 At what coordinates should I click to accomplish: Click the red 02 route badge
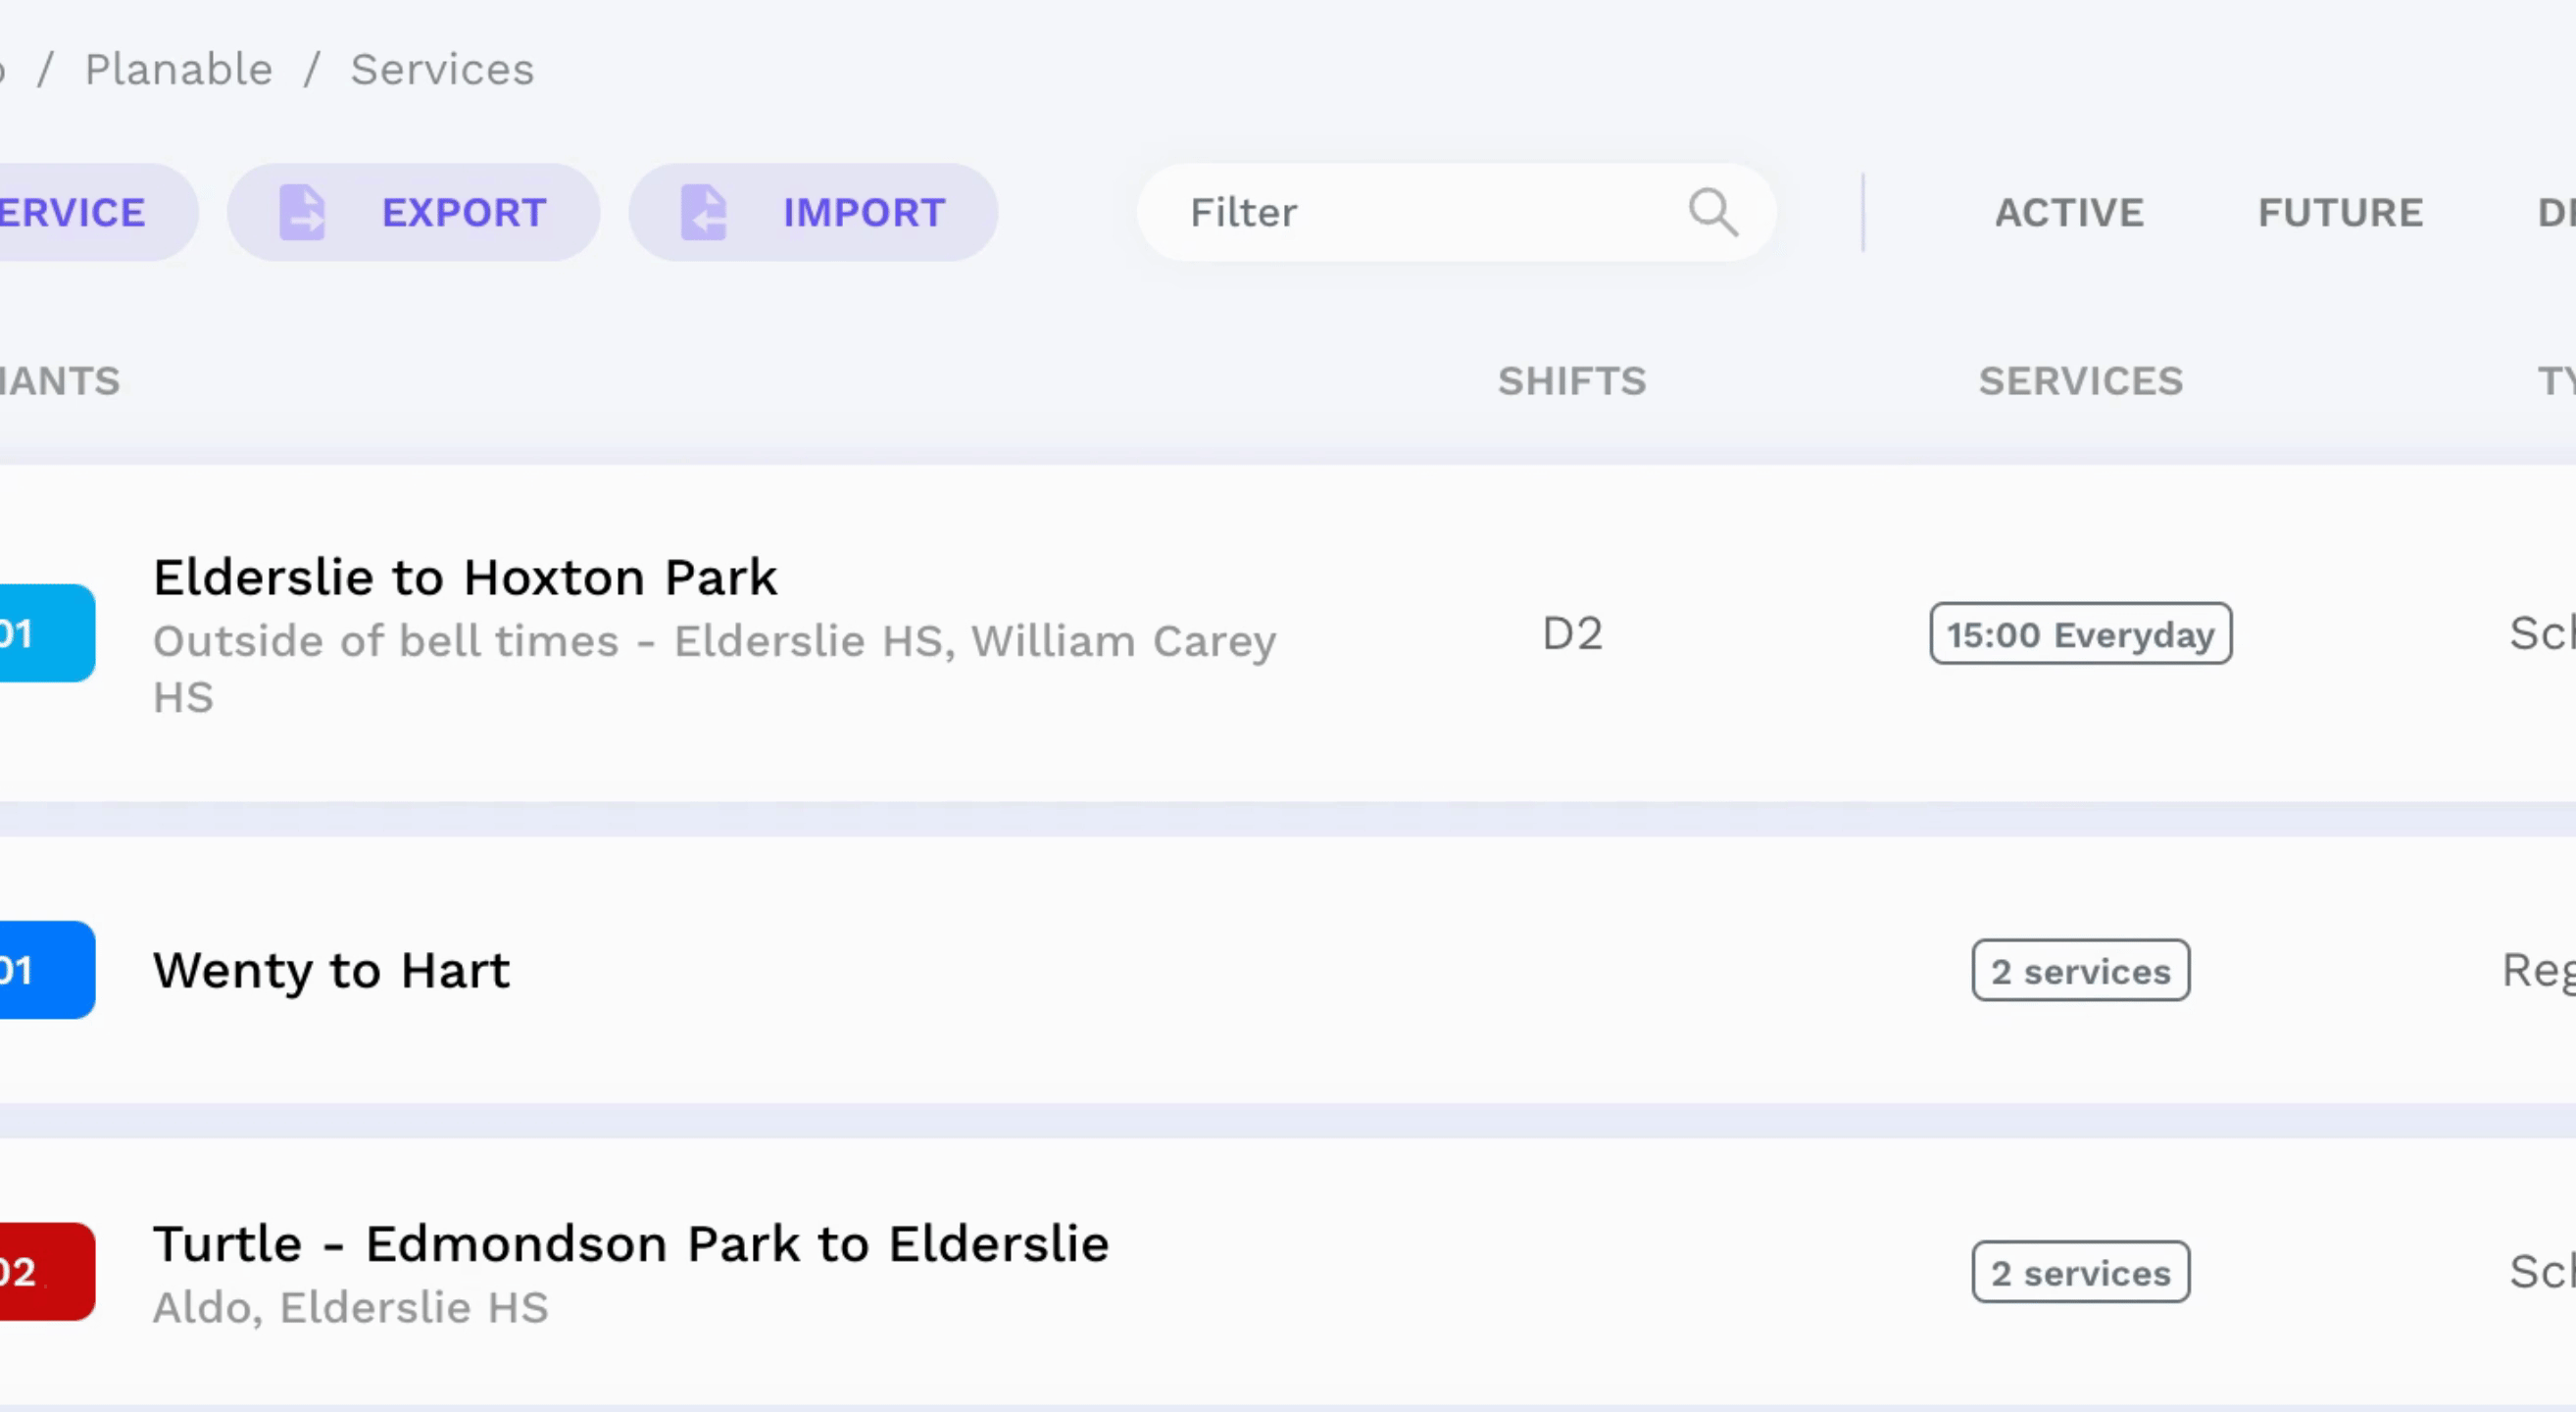(x=44, y=1272)
